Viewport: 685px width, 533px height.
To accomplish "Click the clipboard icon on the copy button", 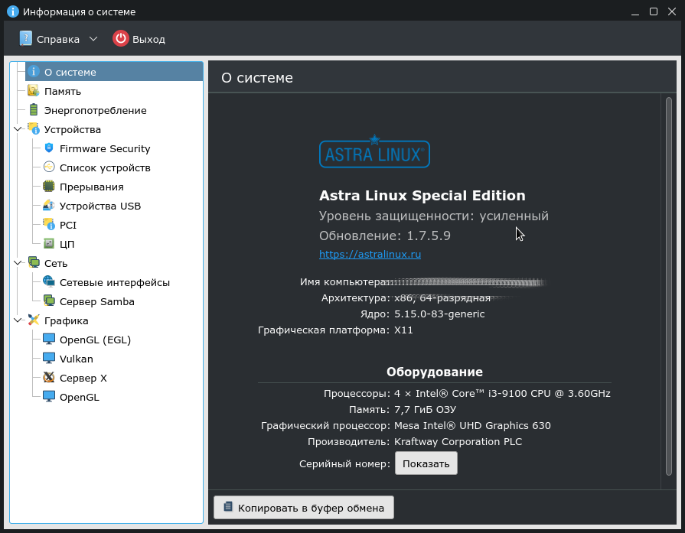I will 227,506.
